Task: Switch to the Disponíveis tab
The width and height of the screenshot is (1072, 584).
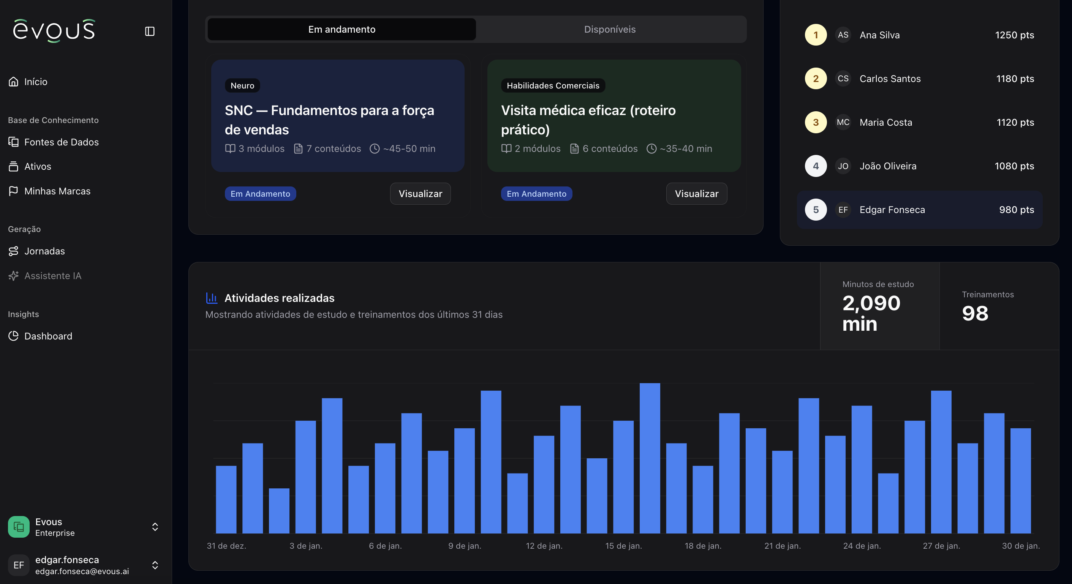Action: tap(610, 29)
